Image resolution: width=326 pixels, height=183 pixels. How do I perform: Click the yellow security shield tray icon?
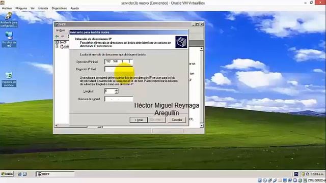coord(304,174)
